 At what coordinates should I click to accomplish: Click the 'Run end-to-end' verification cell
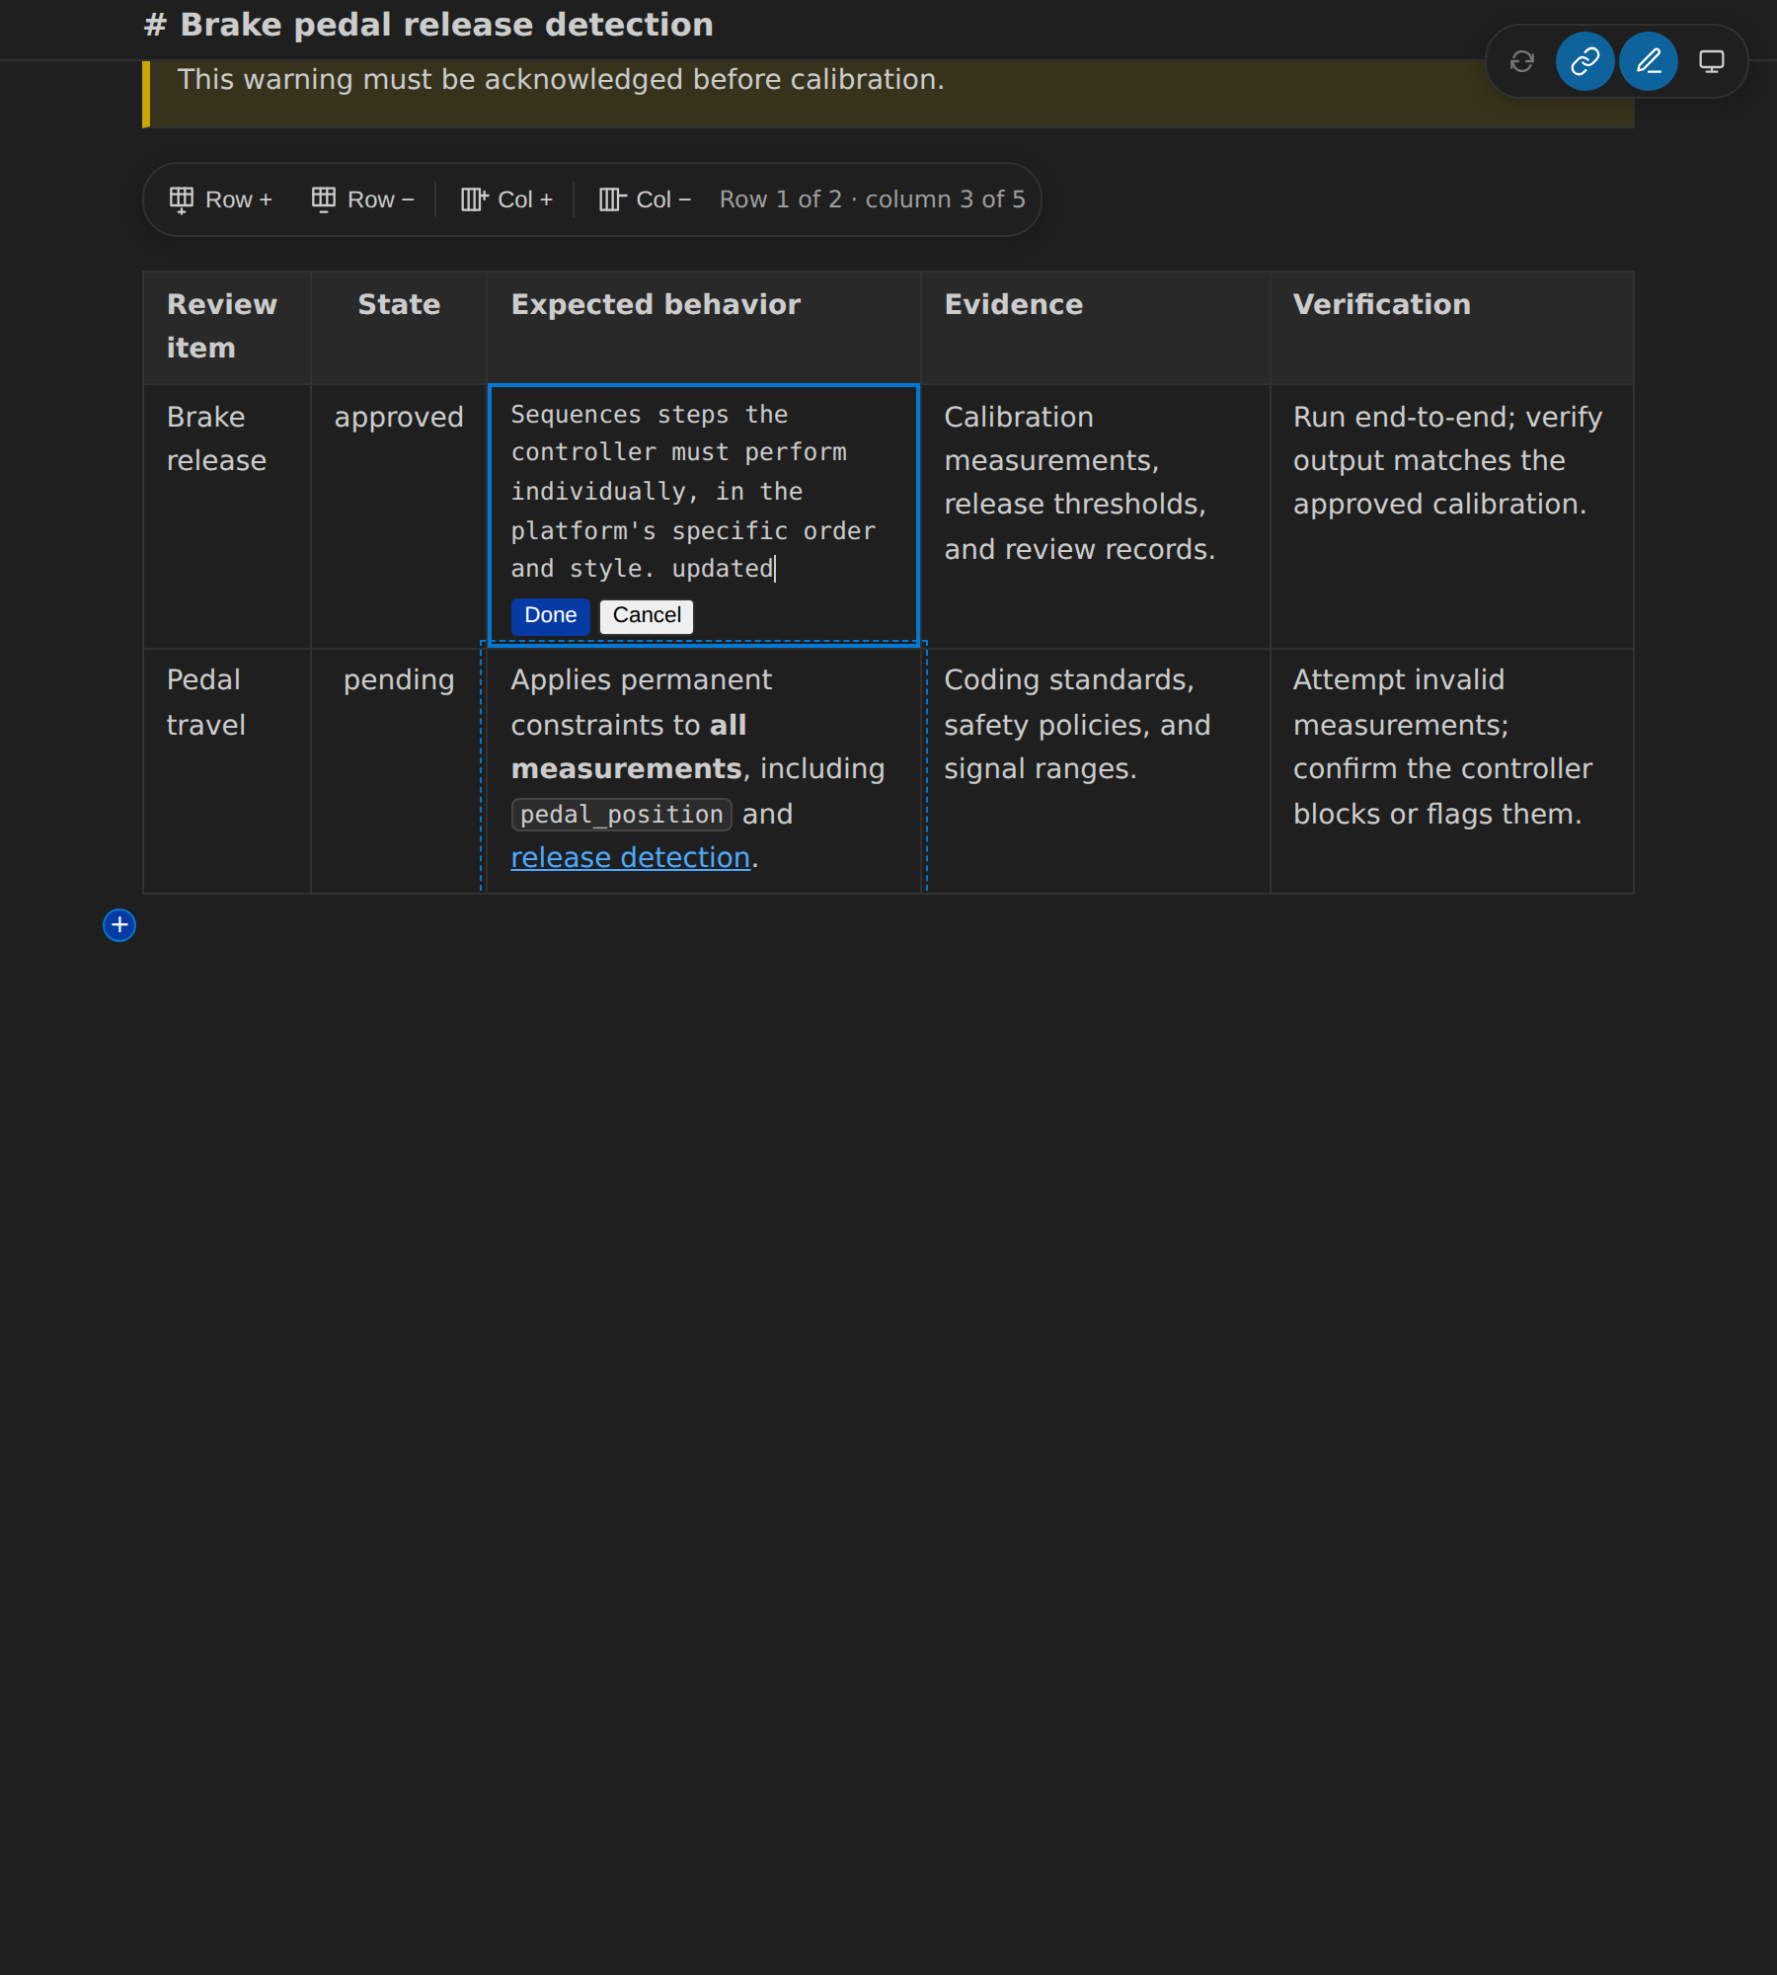[1451, 516]
